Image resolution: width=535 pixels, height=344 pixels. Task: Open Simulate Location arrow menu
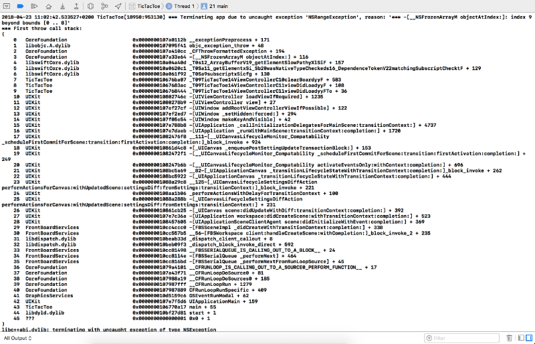click(118, 6)
